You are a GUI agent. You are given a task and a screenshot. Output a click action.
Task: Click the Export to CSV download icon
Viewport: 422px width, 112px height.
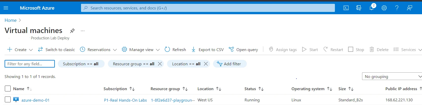(193, 49)
